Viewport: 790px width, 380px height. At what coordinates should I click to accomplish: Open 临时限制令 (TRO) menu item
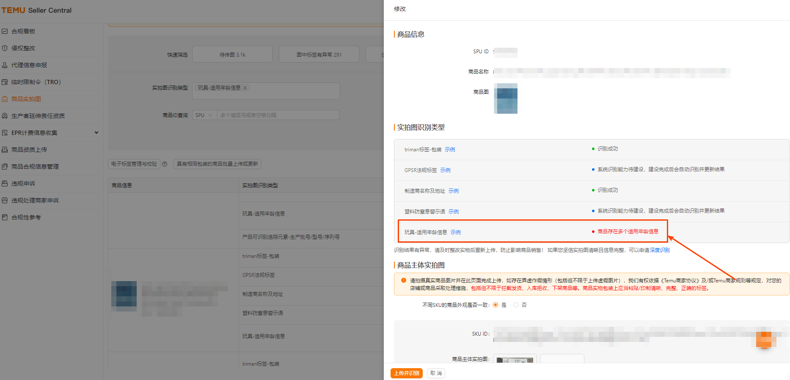point(36,82)
